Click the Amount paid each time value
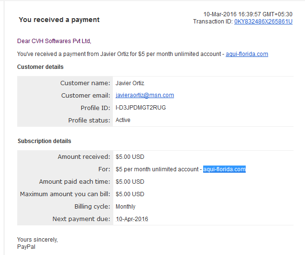 click(x=130, y=182)
